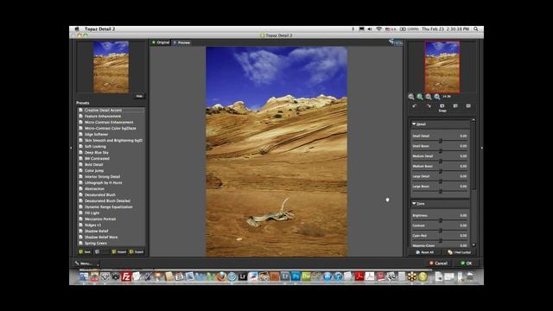Click the preset icon beside Deep Blue Sky
Viewport: 553px width, 311px height.
coord(80,152)
